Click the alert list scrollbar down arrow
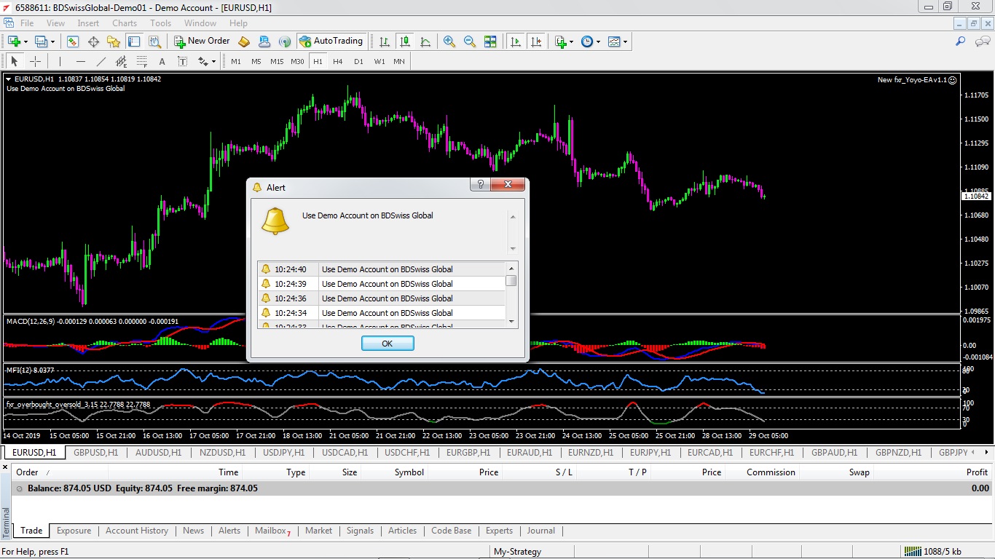The image size is (995, 559). (511, 321)
